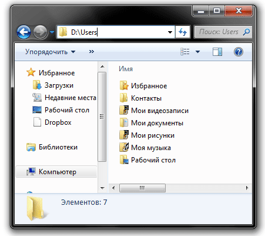The image size is (265, 236).
Task: Select the Мои документы folder
Action: [151, 123]
